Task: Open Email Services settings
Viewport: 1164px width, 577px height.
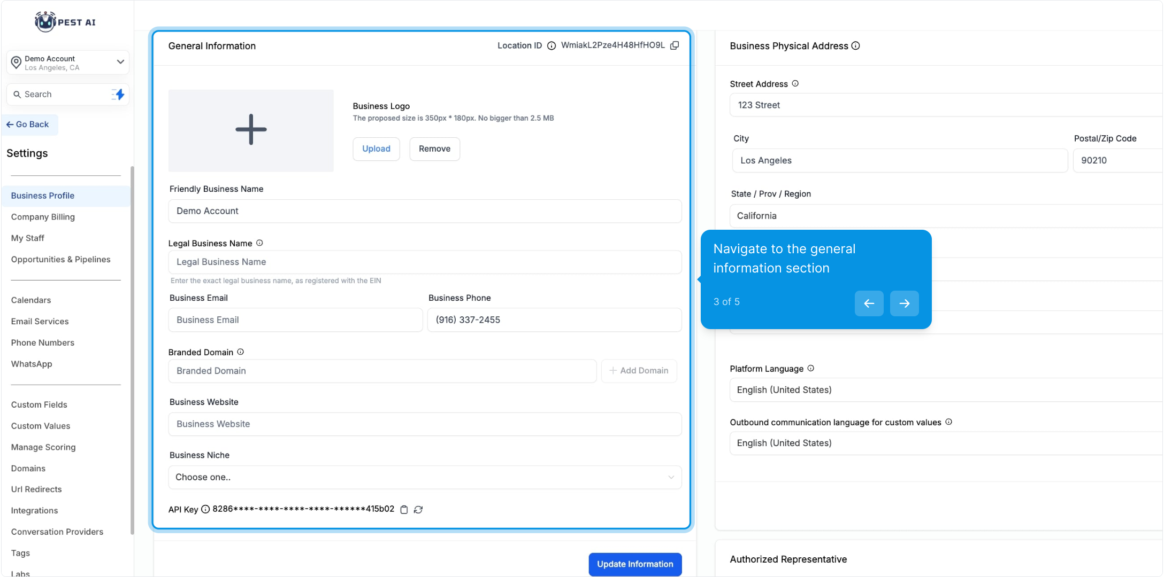Action: (x=40, y=322)
